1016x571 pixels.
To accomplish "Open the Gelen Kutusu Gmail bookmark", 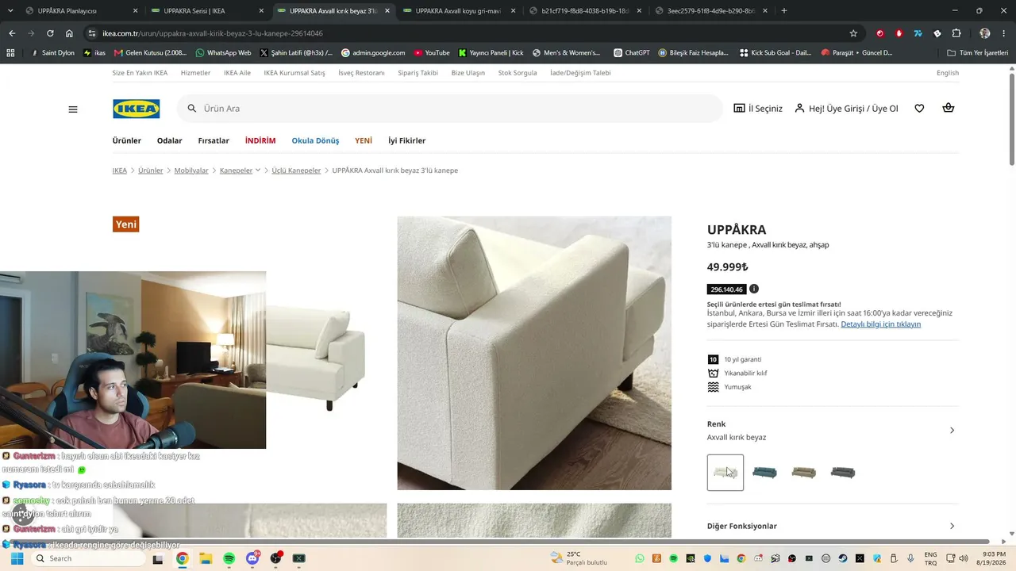I will pos(151,53).
